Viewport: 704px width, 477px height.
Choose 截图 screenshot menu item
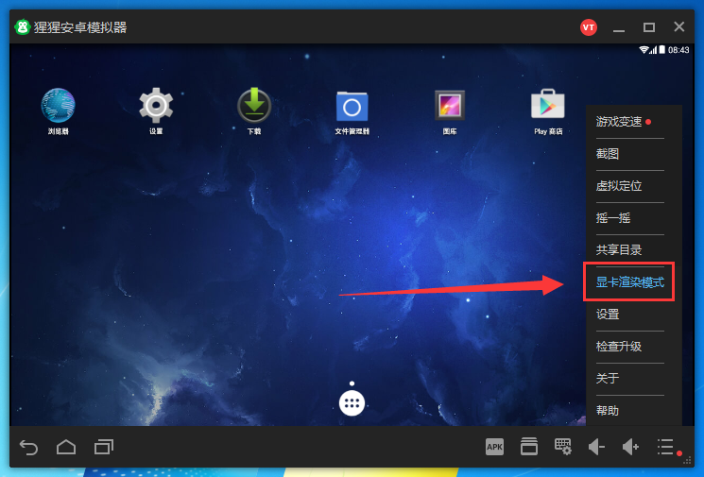[608, 154]
